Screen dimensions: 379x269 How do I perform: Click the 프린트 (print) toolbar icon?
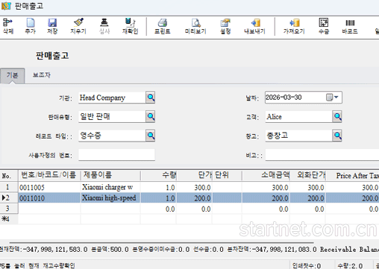click(163, 26)
